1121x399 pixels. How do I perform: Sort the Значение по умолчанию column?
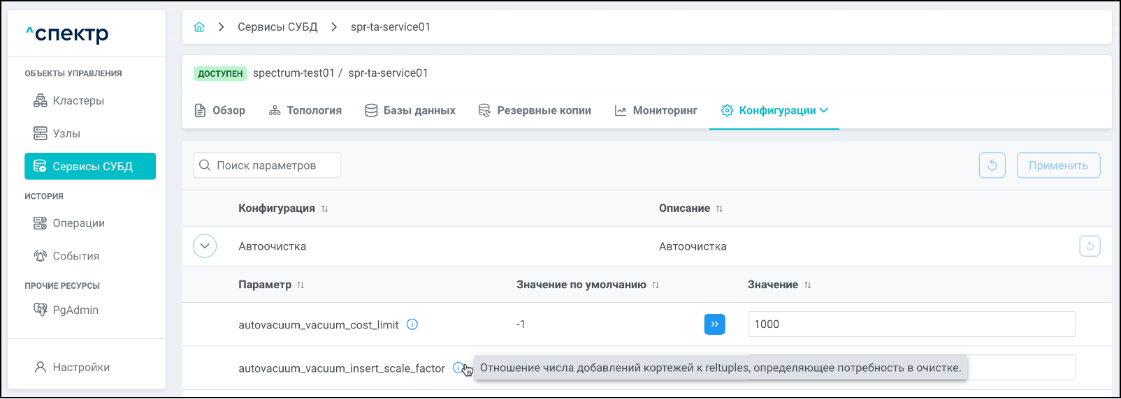pyautogui.click(x=656, y=285)
